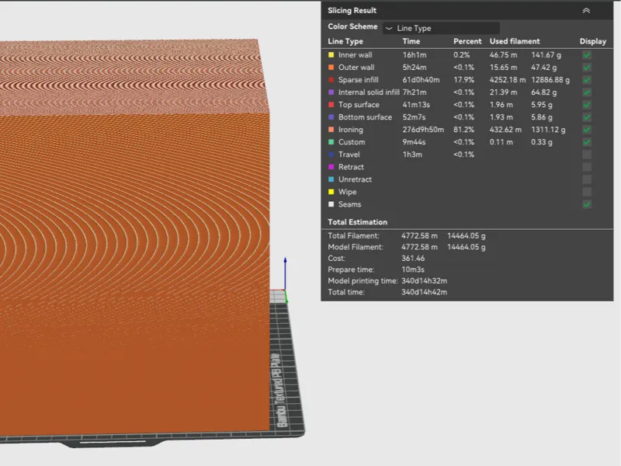The image size is (621, 466).
Task: Click the orange Outer wall color swatch
Action: 331,68
